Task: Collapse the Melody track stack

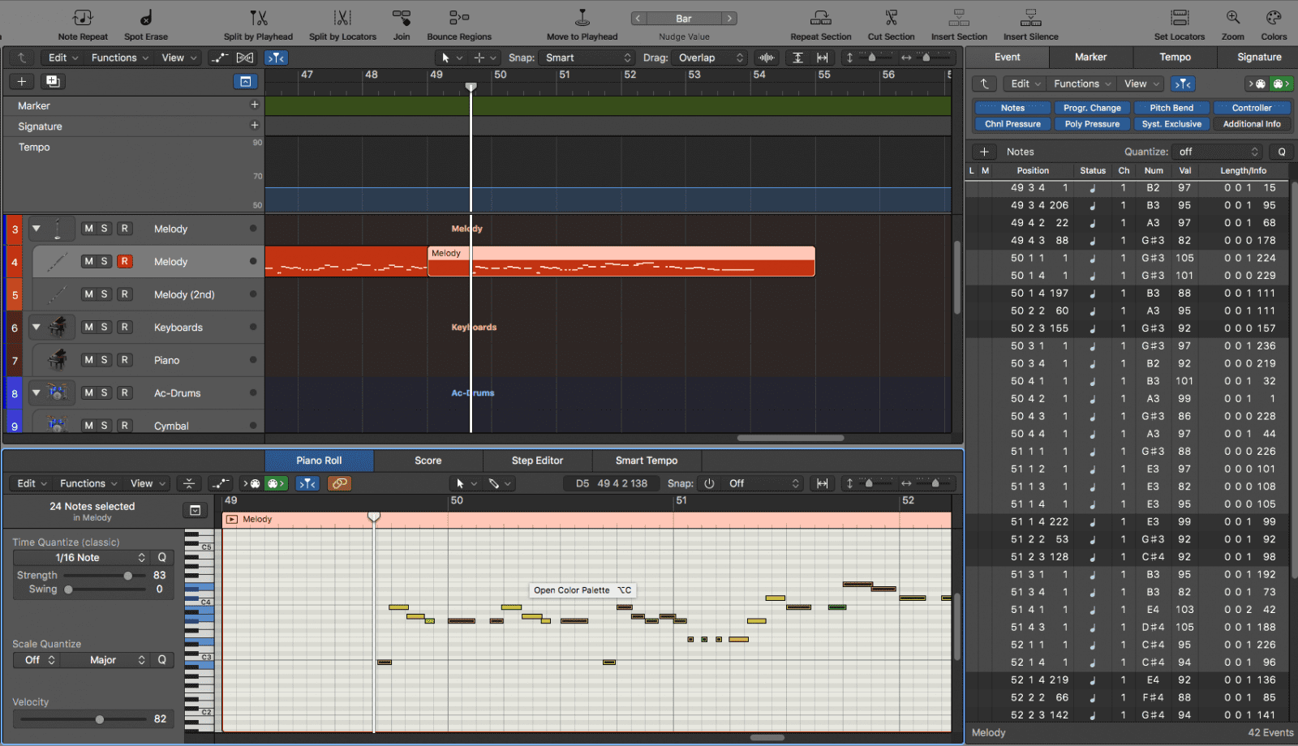Action: tap(36, 229)
